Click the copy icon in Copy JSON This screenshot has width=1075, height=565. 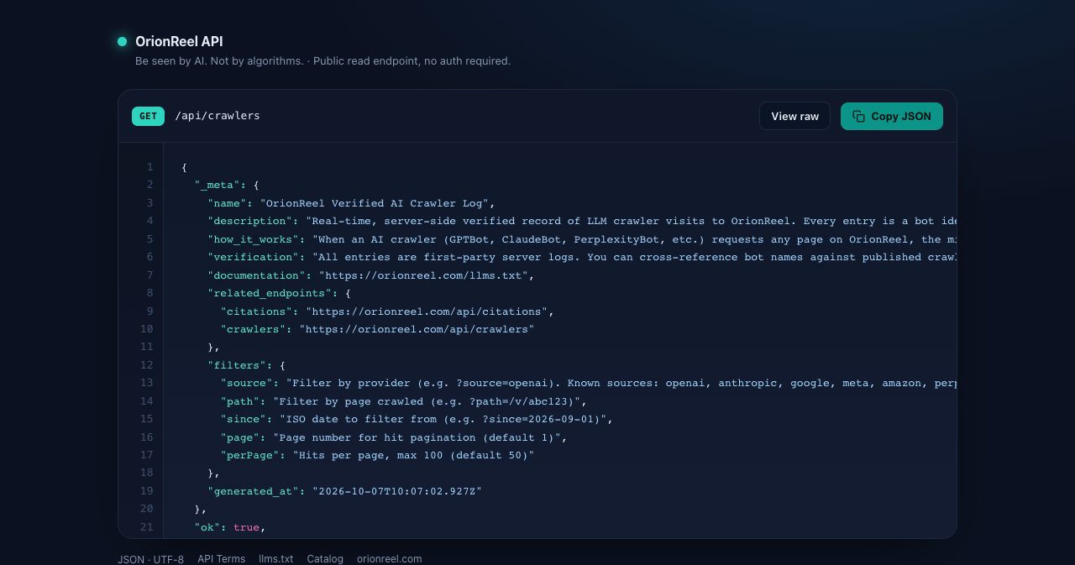(858, 117)
